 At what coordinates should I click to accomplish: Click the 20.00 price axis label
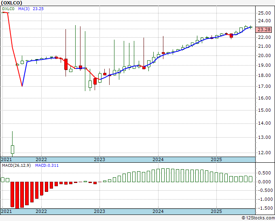(x=264, y=55)
